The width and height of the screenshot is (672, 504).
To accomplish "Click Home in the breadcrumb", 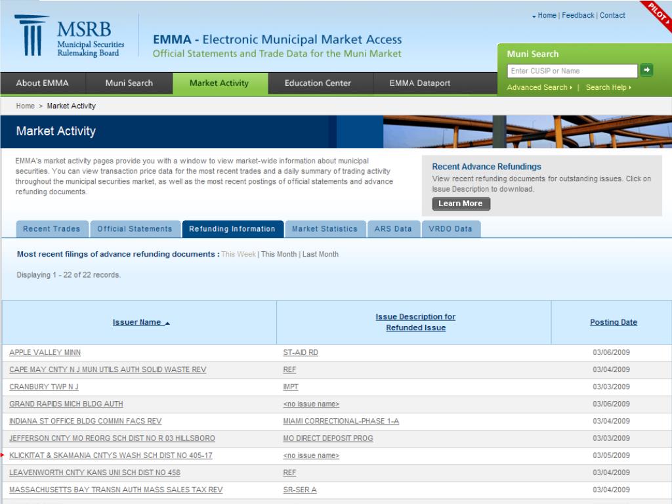I will pos(26,106).
